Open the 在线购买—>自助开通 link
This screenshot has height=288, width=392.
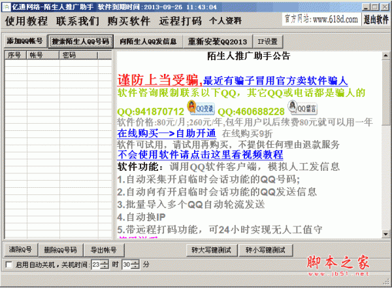click(166, 134)
